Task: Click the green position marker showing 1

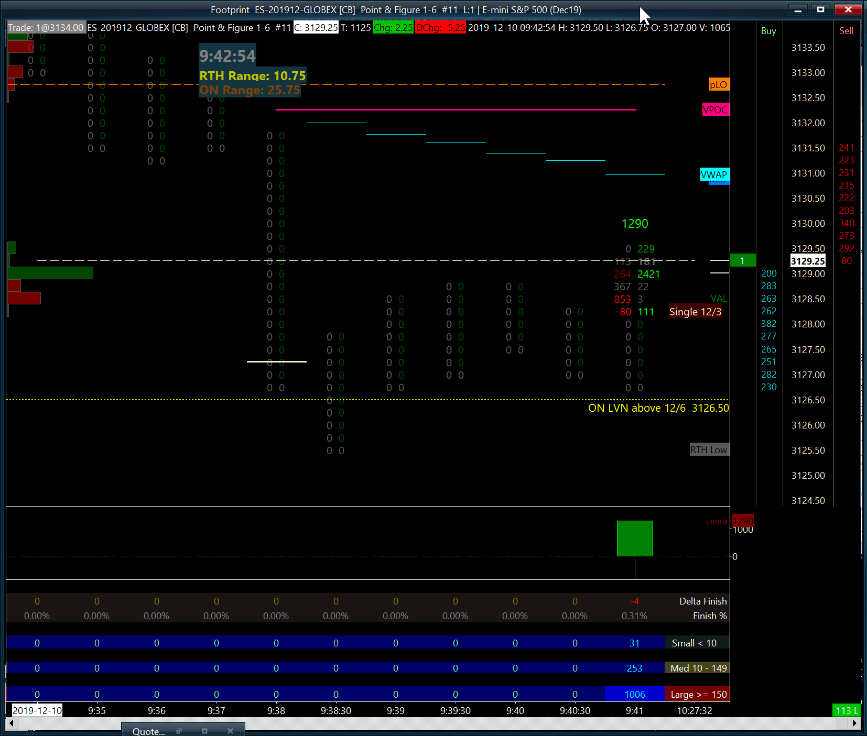Action: pos(742,260)
